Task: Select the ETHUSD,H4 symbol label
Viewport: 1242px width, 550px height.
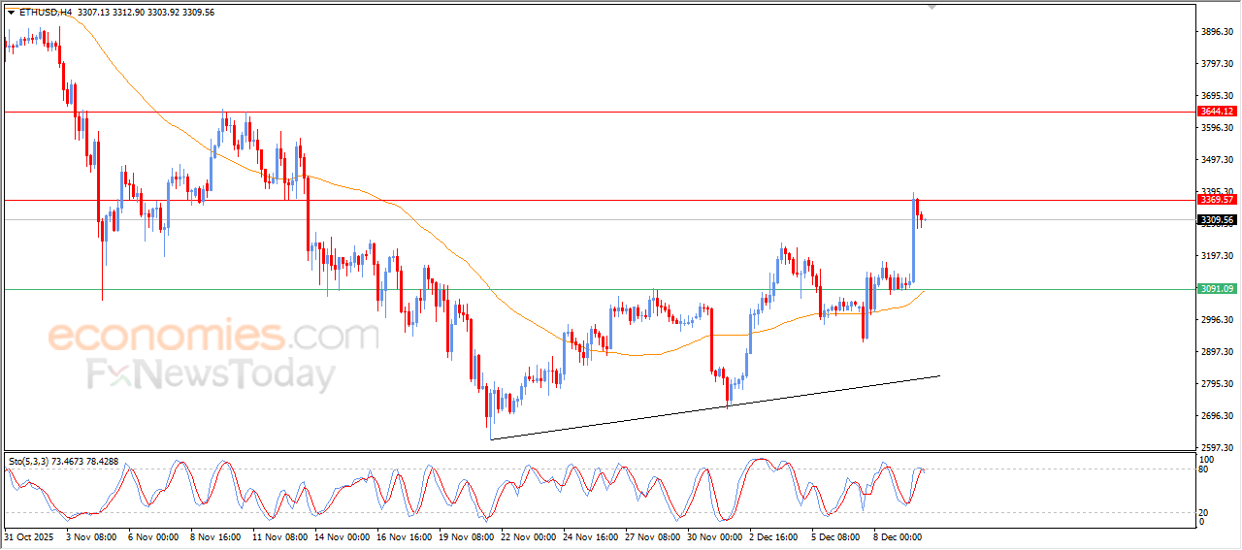Action: coord(45,13)
